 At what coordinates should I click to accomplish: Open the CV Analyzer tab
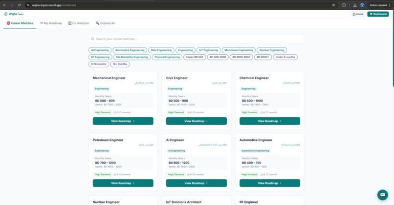[x=79, y=23]
